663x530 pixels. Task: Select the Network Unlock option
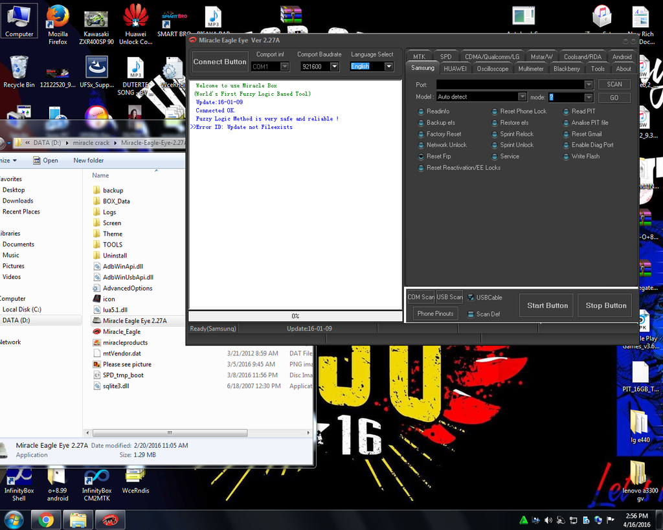[x=421, y=146]
